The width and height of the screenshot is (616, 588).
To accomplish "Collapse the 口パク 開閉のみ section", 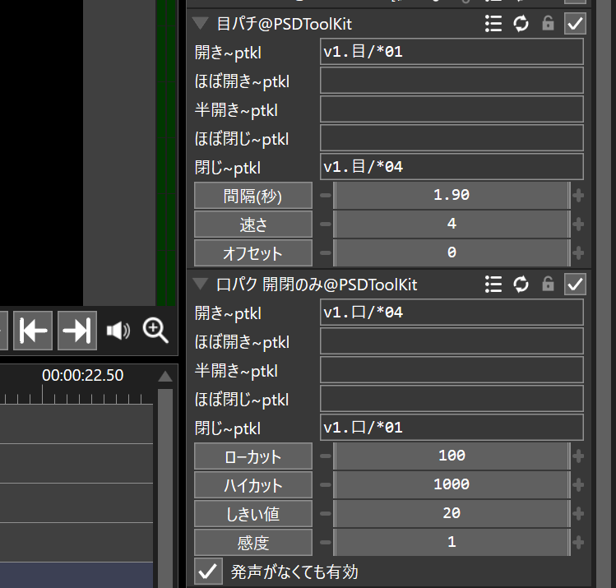I will click(200, 285).
